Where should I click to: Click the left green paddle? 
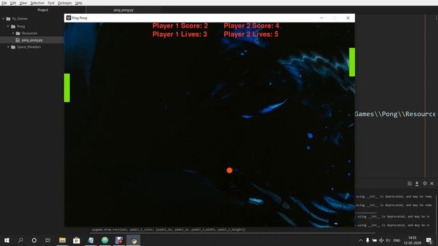tap(67, 87)
